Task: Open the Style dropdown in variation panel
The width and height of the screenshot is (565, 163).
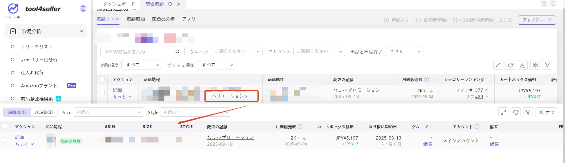Action: (196, 112)
